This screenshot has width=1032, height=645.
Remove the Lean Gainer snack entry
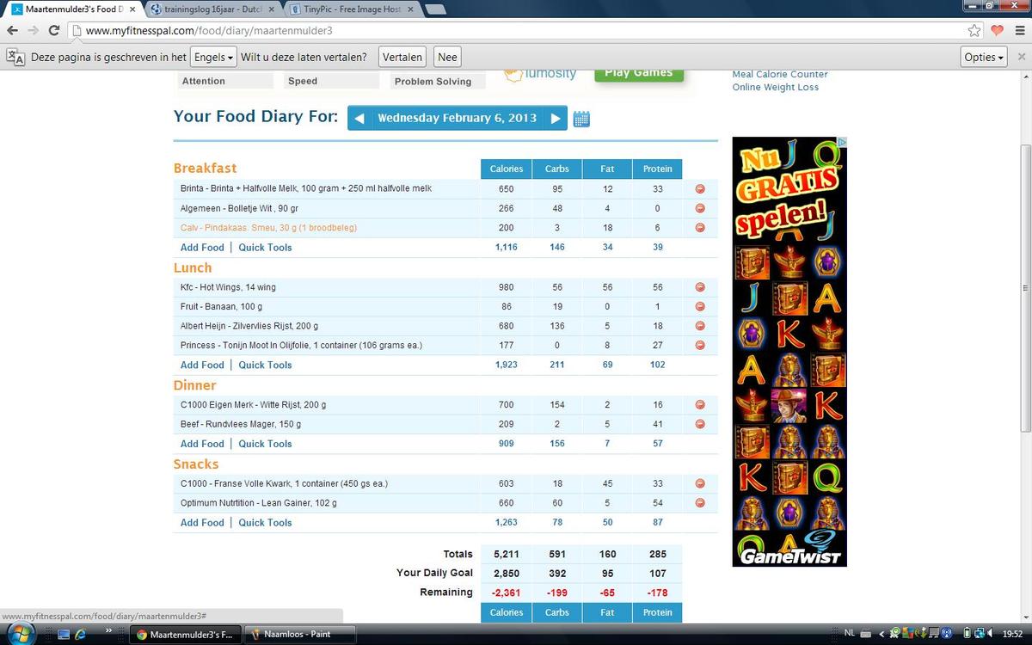pyautogui.click(x=700, y=503)
